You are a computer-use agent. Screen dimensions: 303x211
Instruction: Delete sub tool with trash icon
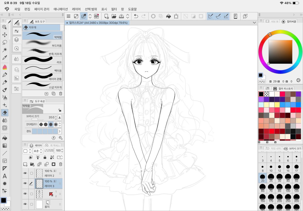[x=61, y=94]
